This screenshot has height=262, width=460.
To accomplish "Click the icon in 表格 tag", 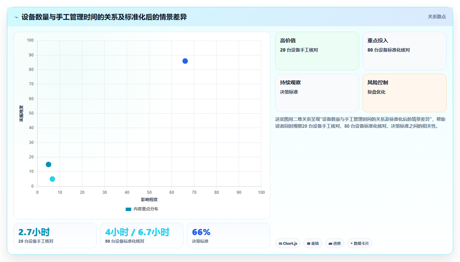I will pos(309,243).
